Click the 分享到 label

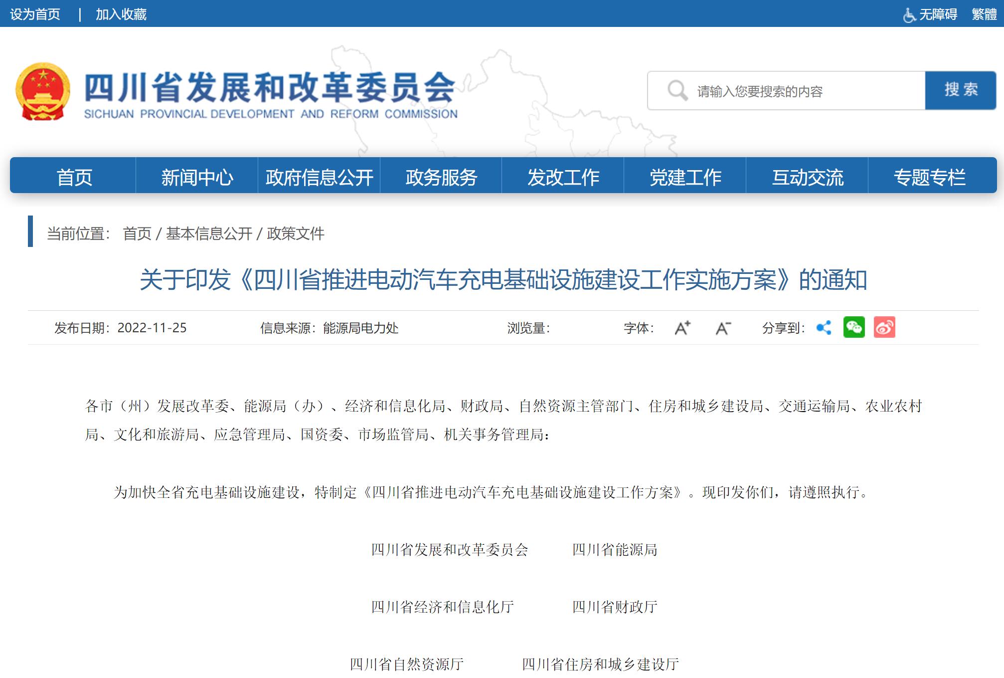(x=784, y=328)
